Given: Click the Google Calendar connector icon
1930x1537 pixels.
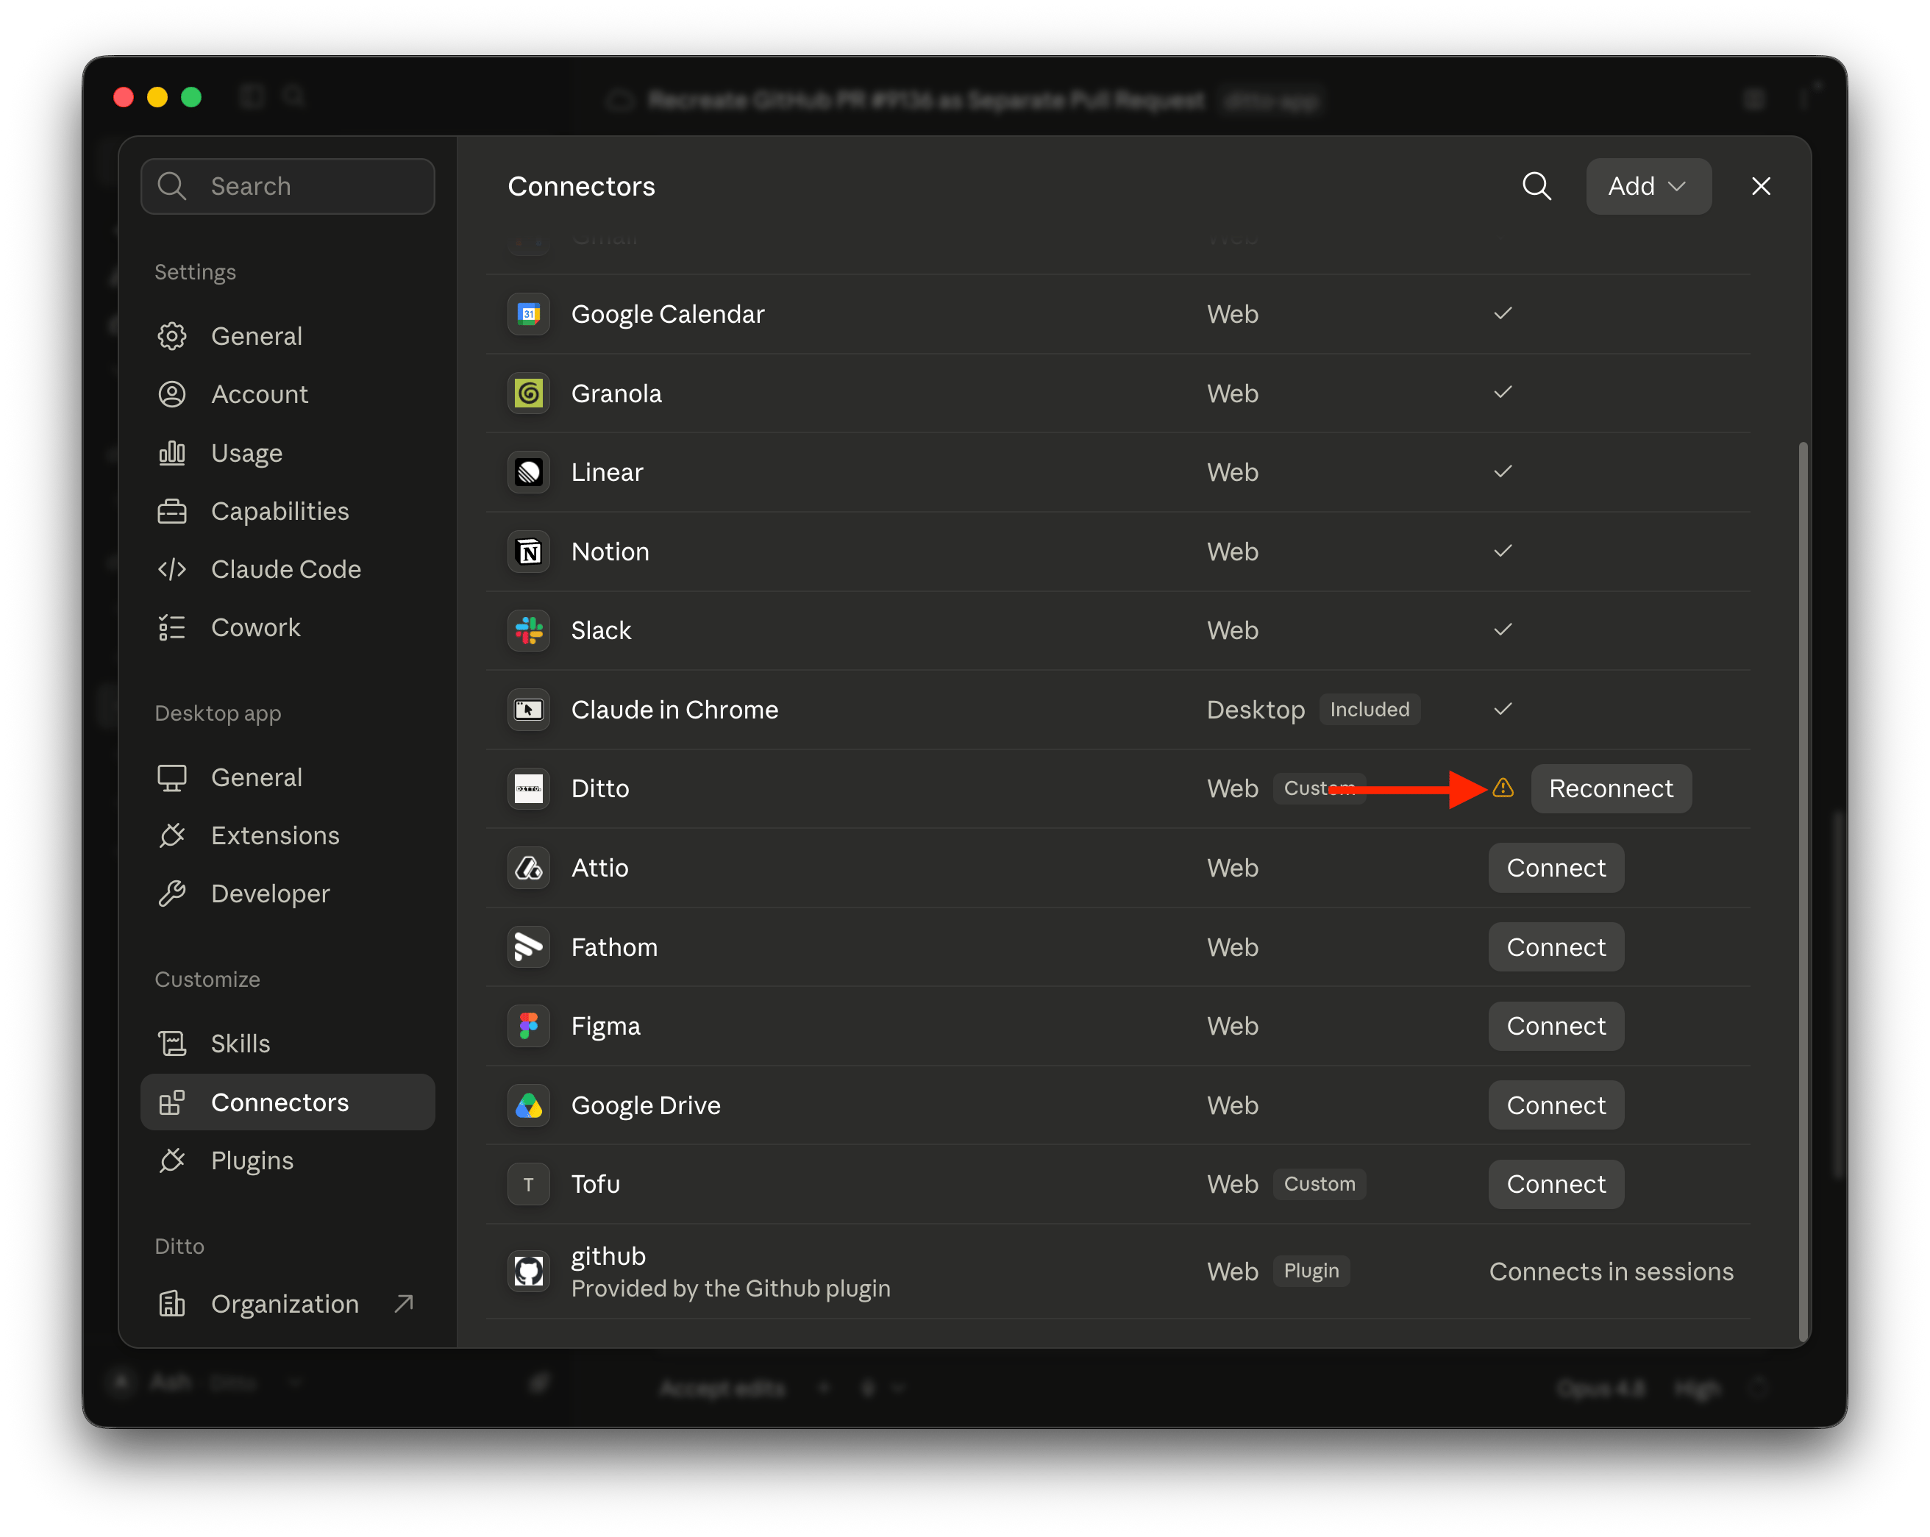Looking at the screenshot, I should pos(528,314).
